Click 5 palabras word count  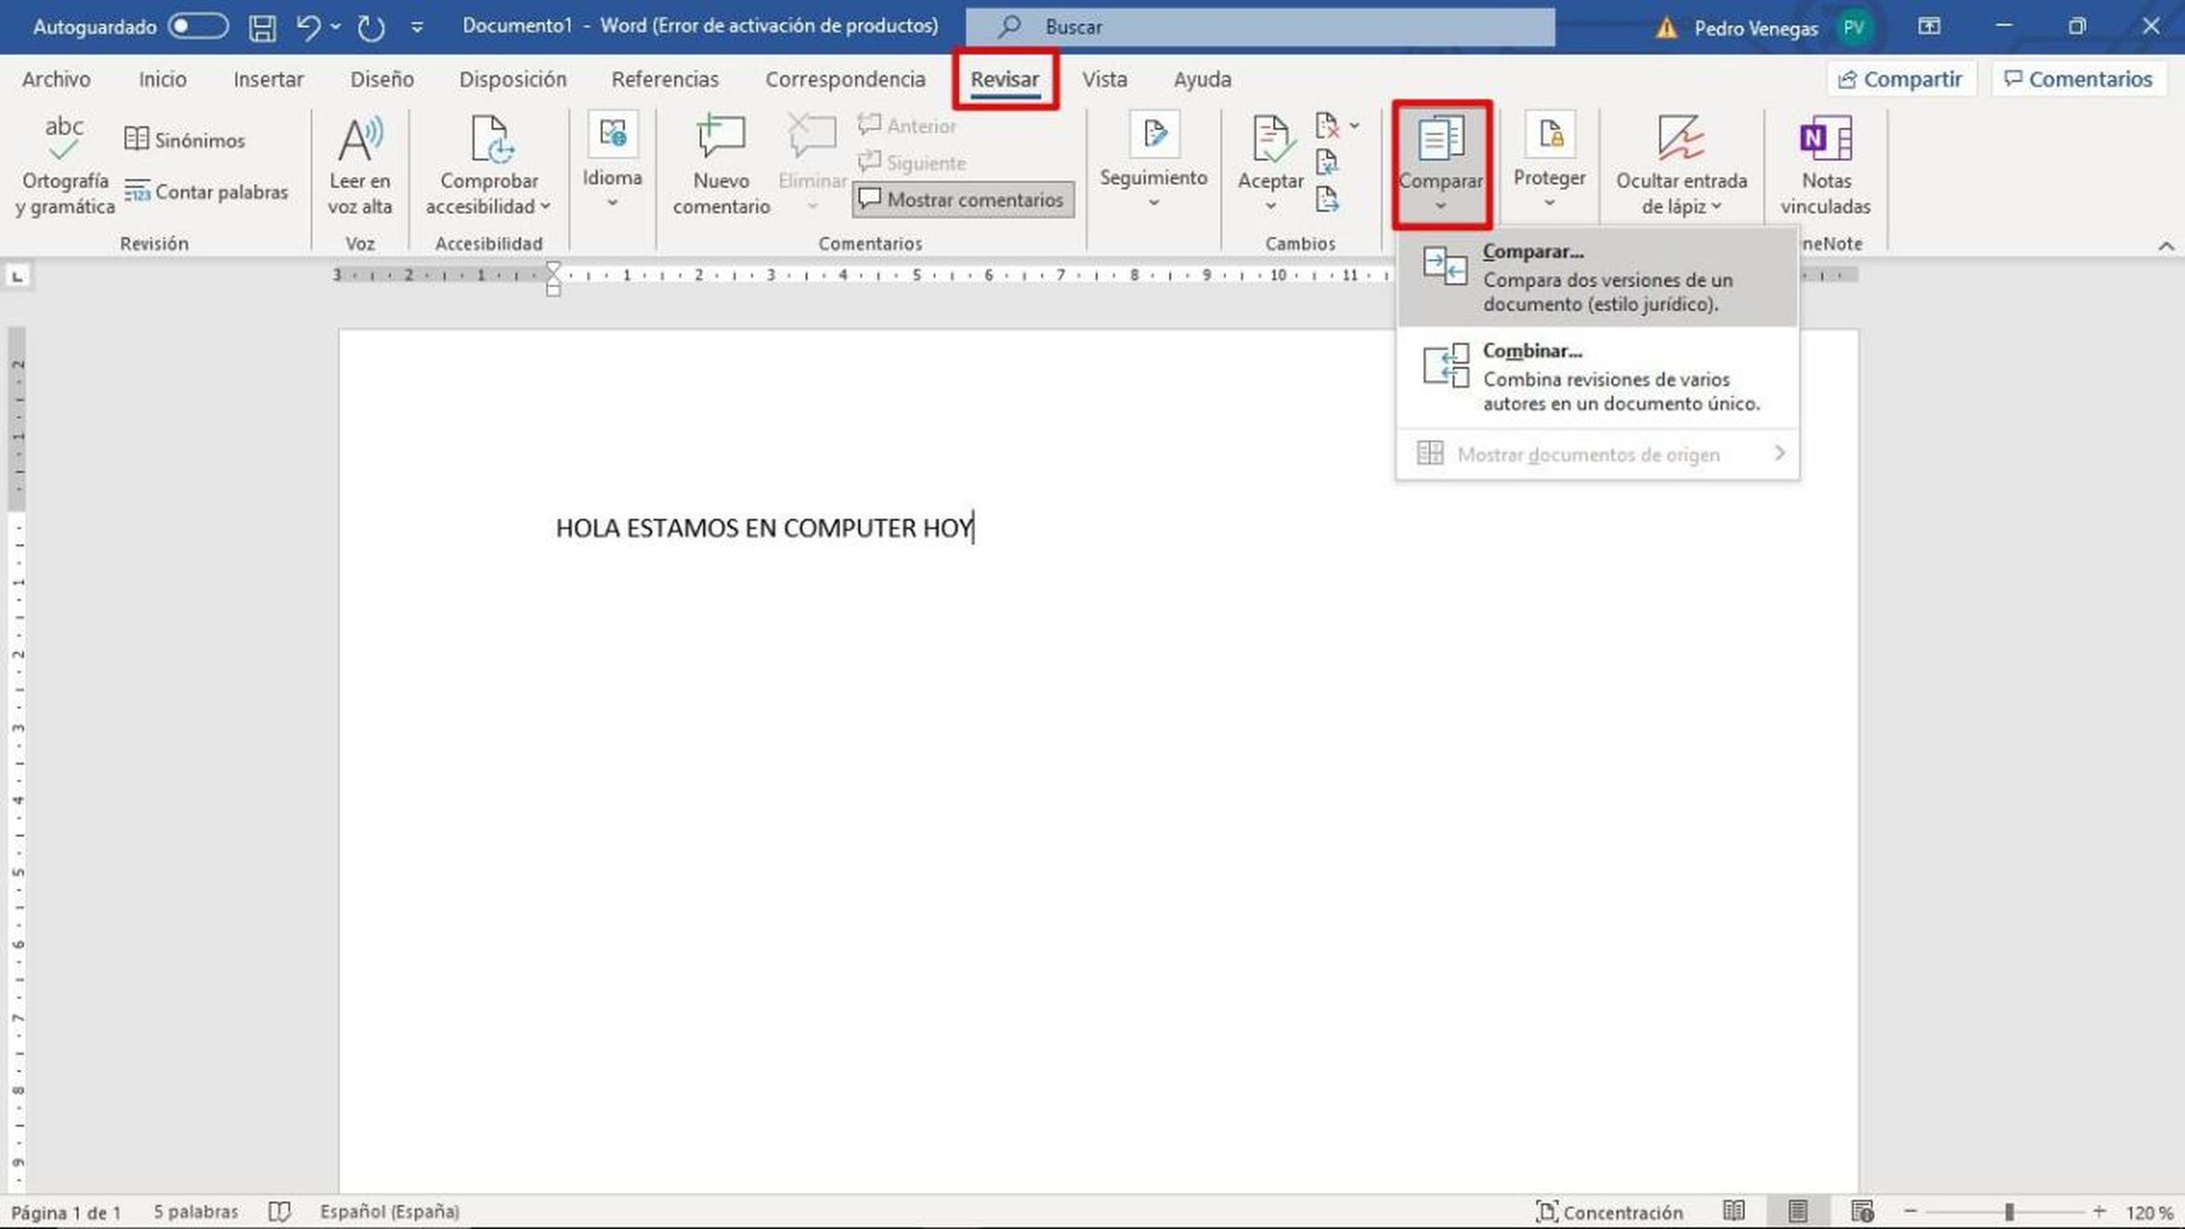(196, 1211)
